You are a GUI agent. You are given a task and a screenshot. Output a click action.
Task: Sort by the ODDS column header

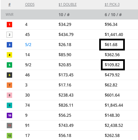pyautogui.click(x=30, y=4)
